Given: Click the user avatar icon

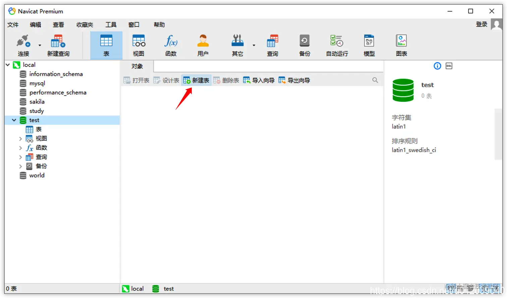Looking at the screenshot, I should (x=496, y=24).
